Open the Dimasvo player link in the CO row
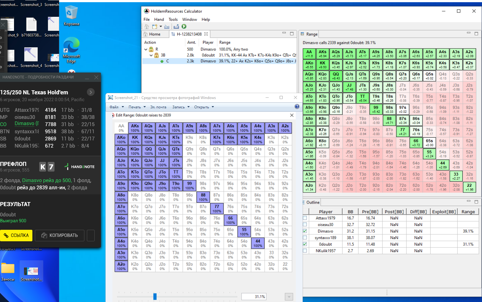 pos(25,124)
